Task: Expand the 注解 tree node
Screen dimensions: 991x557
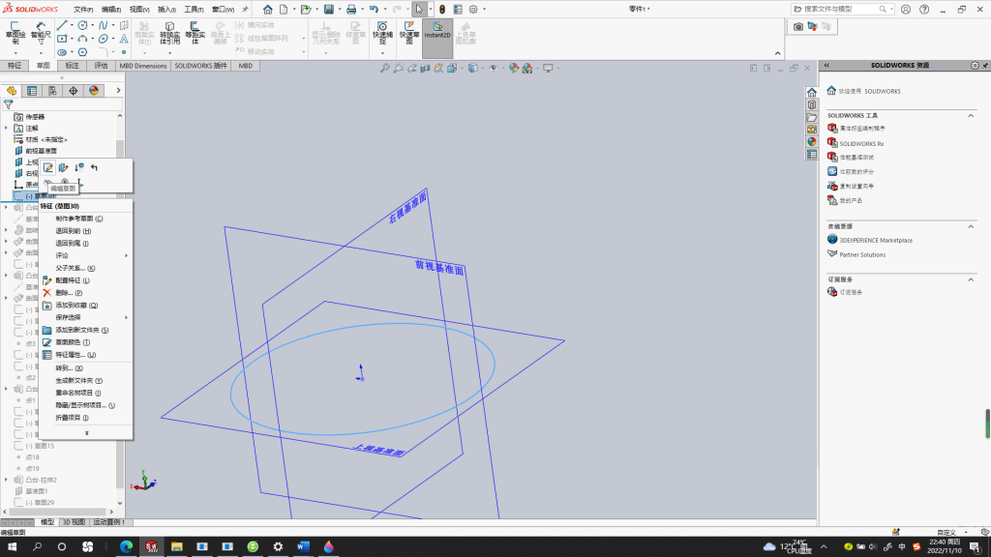Action: tap(7, 129)
